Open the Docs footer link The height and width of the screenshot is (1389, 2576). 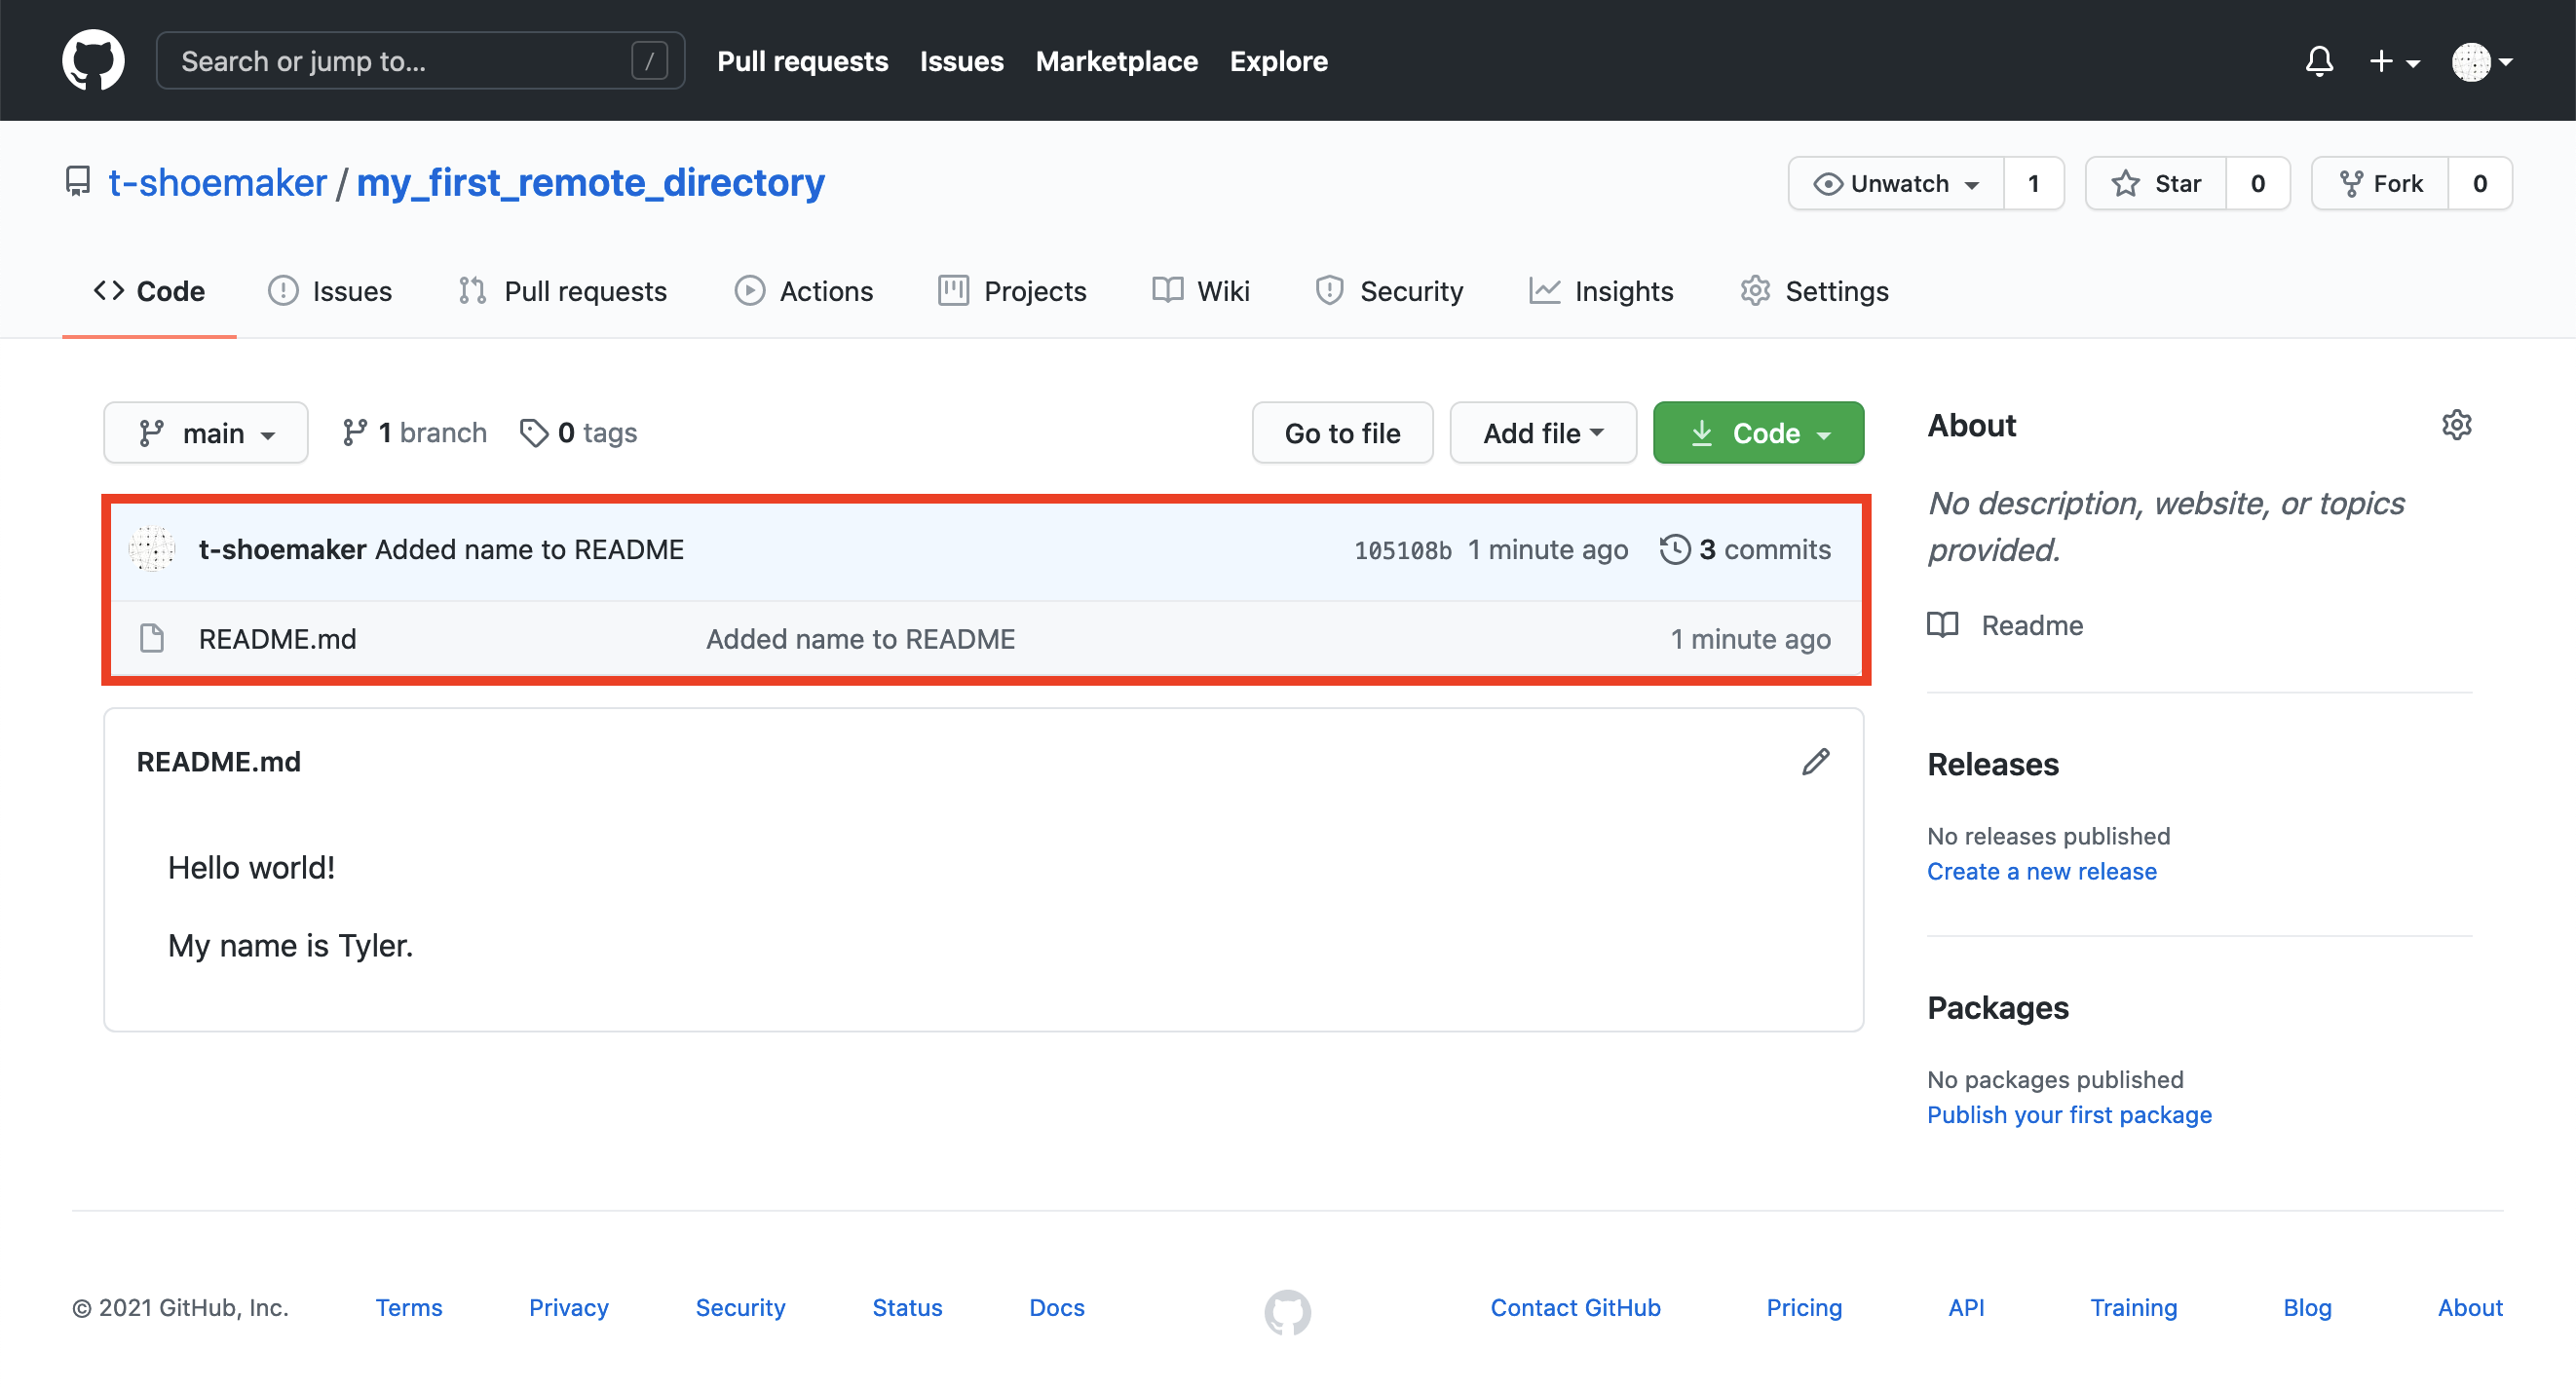[1056, 1307]
